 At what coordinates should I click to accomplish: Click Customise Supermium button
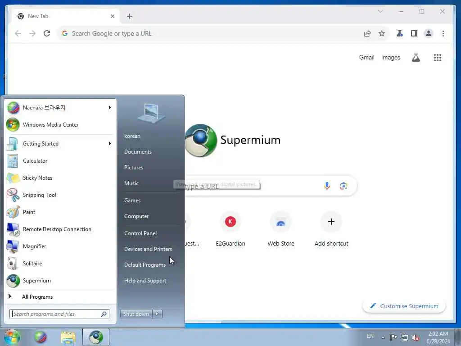(x=404, y=306)
